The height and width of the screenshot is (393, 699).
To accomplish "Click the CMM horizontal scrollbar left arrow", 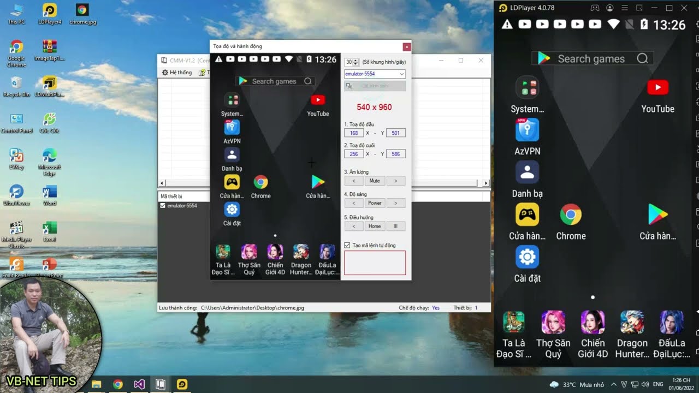I will coord(162,183).
